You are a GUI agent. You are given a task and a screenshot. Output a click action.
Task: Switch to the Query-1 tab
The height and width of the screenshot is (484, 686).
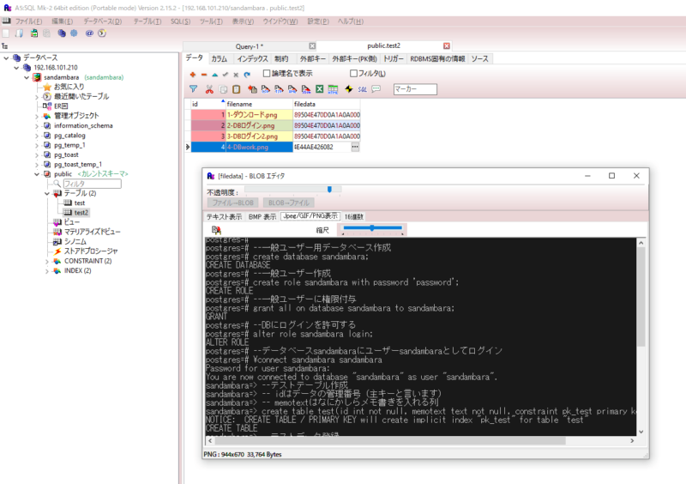click(x=250, y=46)
